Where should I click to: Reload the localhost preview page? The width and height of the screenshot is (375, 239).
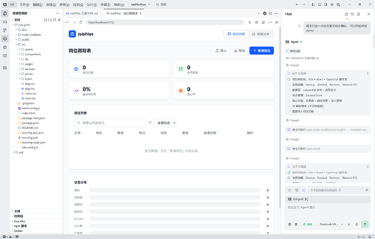click(x=81, y=22)
